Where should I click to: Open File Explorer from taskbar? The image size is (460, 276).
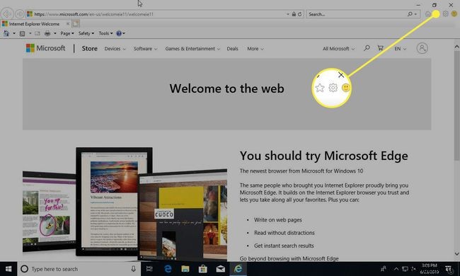coord(185,269)
